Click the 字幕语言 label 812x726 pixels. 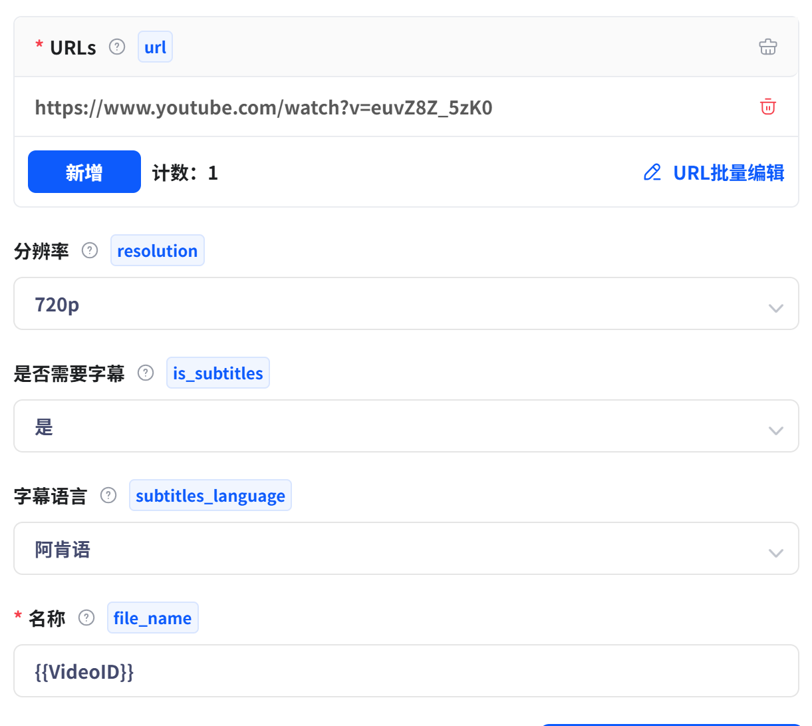(51, 496)
